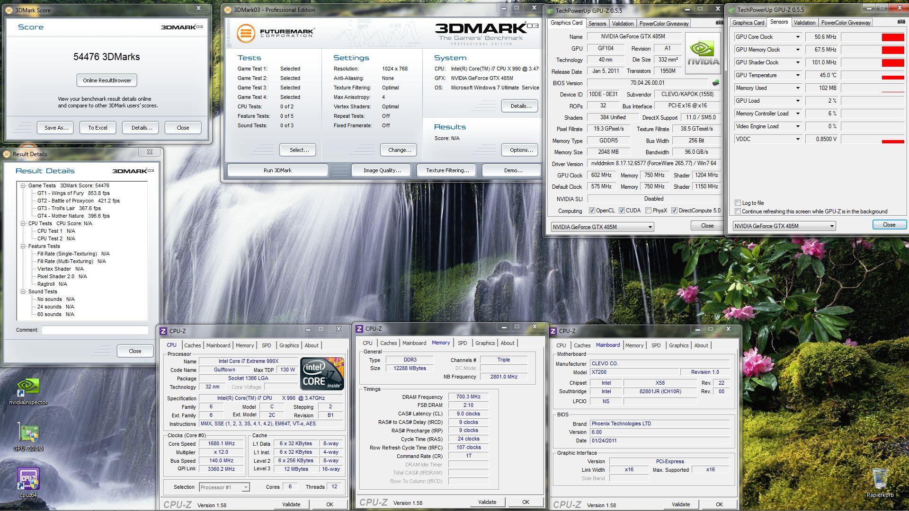This screenshot has height=511, width=909.
Task: Click the Texture Filtering... button
Action: 447,170
